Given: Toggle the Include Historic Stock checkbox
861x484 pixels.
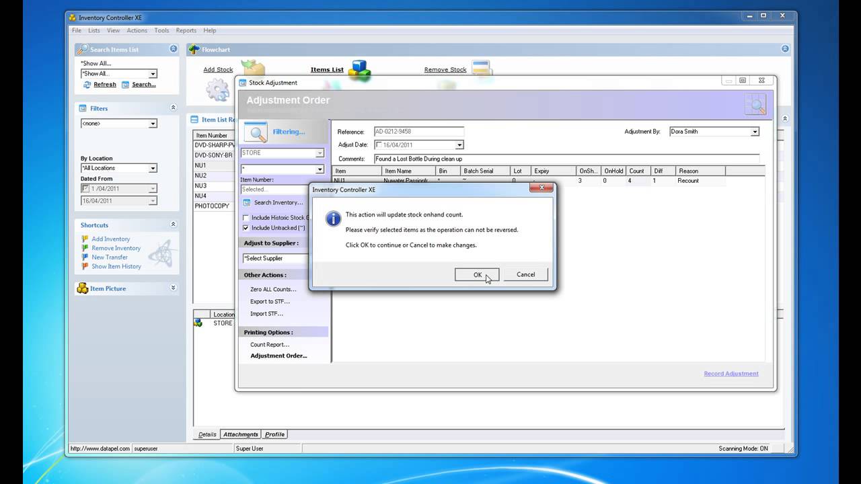Looking at the screenshot, I should (246, 218).
